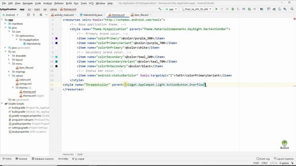Expand the layout folder arrow
296x166 pixels.
tap(9, 59)
